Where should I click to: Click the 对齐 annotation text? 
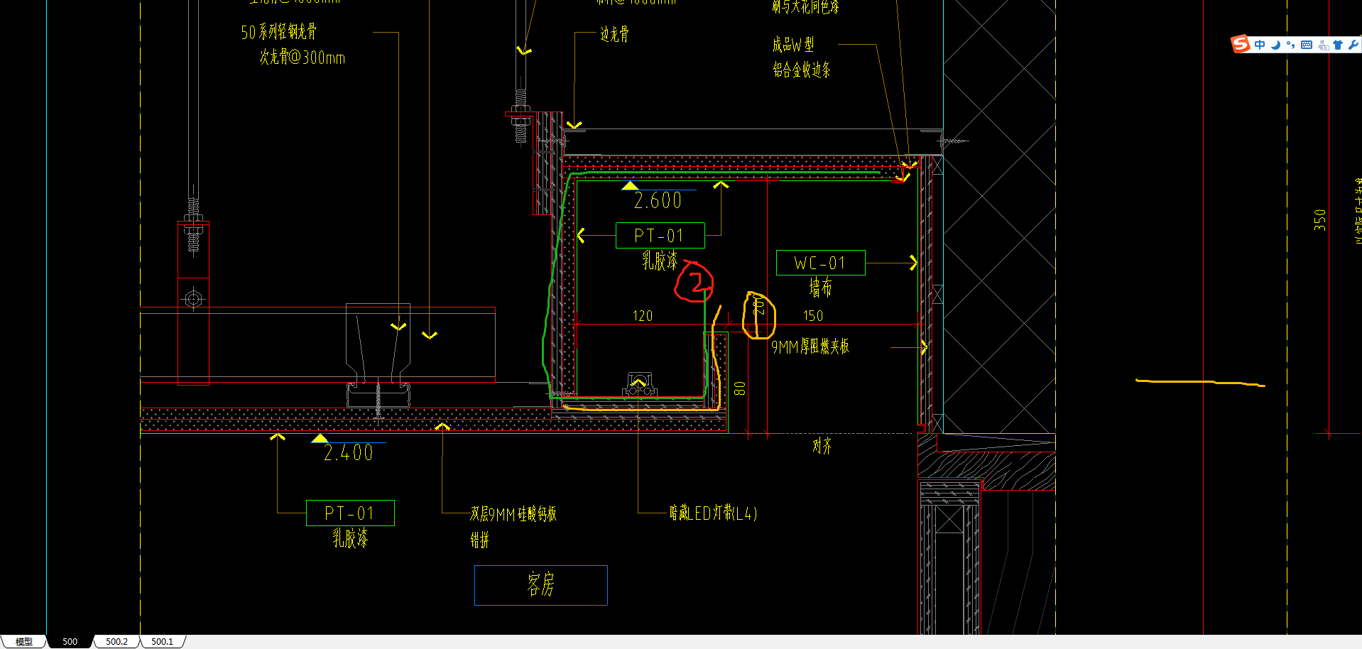point(822,446)
